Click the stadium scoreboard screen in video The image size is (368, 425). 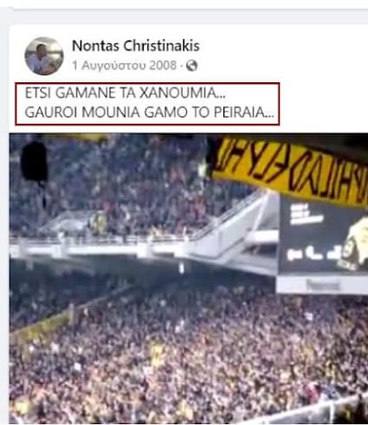point(323,235)
